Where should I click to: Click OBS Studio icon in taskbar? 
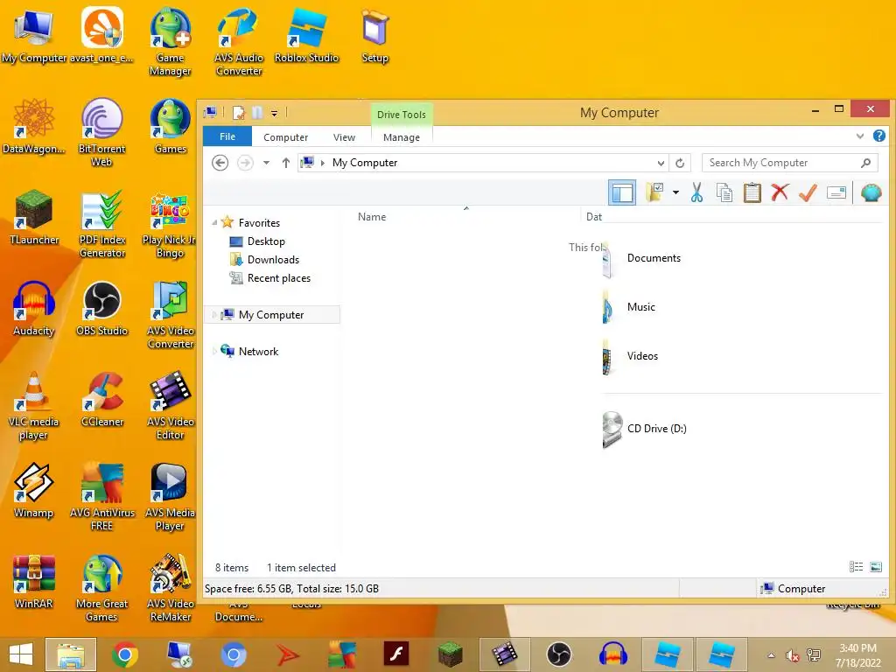click(x=559, y=654)
